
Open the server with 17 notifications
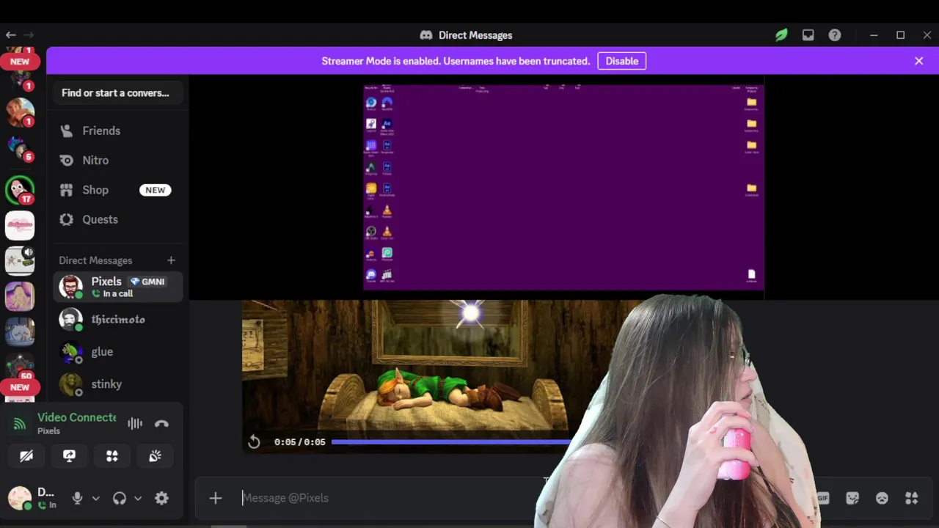(20, 191)
